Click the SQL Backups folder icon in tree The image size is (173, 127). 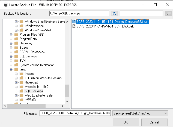[21, 91]
